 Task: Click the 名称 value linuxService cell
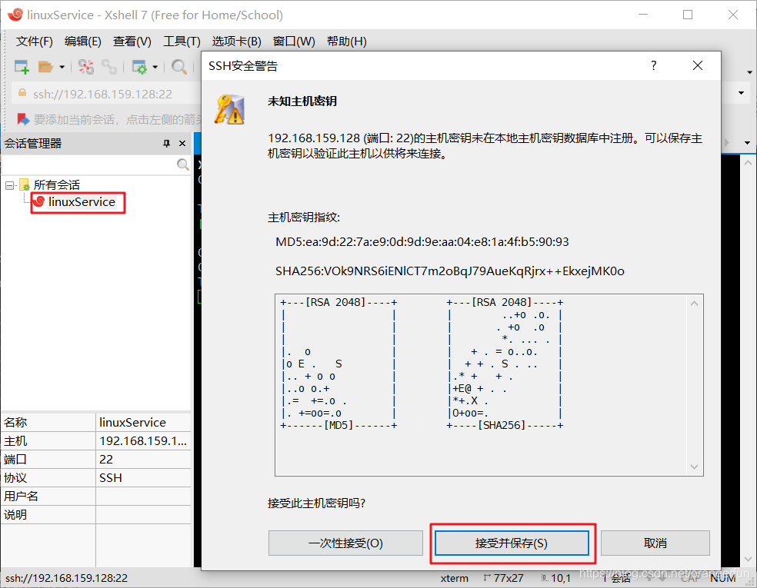(143, 423)
